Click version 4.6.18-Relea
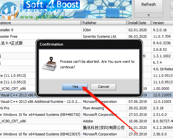The width and height of the screenshot is (173, 138). click(x=163, y=69)
